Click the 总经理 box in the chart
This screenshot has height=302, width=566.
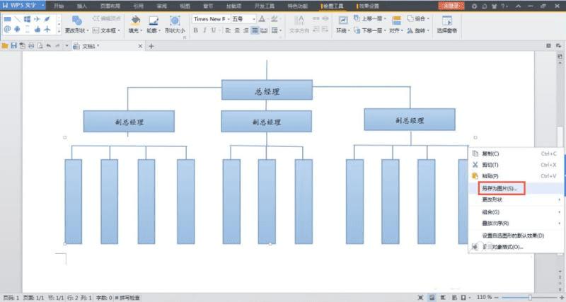(267, 90)
